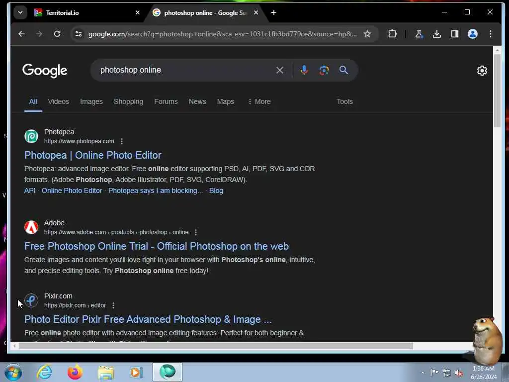Image resolution: width=509 pixels, height=382 pixels.
Task: Open Photo Editor Pixlr Free Advanced link
Action: tap(148, 319)
